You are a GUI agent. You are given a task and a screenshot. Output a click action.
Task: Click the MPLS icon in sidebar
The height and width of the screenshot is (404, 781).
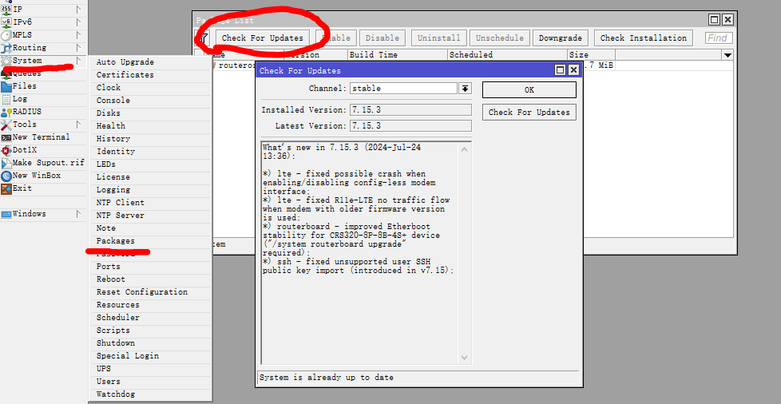[x=6, y=35]
